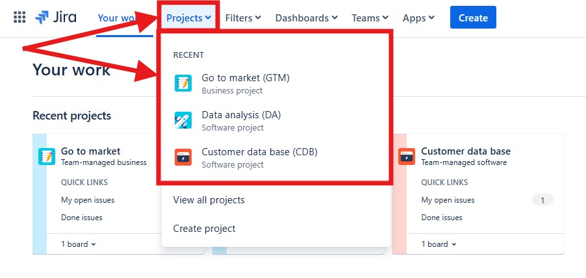Click the Go to market notepad icon in dropdown
The height and width of the screenshot is (278, 586).
pyautogui.click(x=183, y=83)
